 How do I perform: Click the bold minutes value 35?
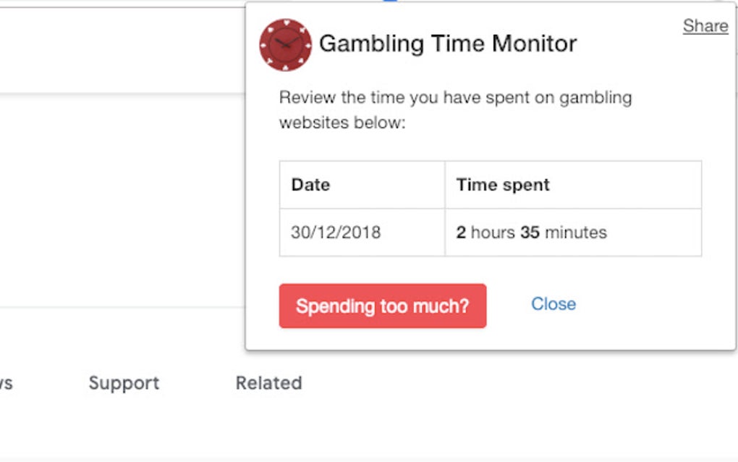(x=530, y=232)
